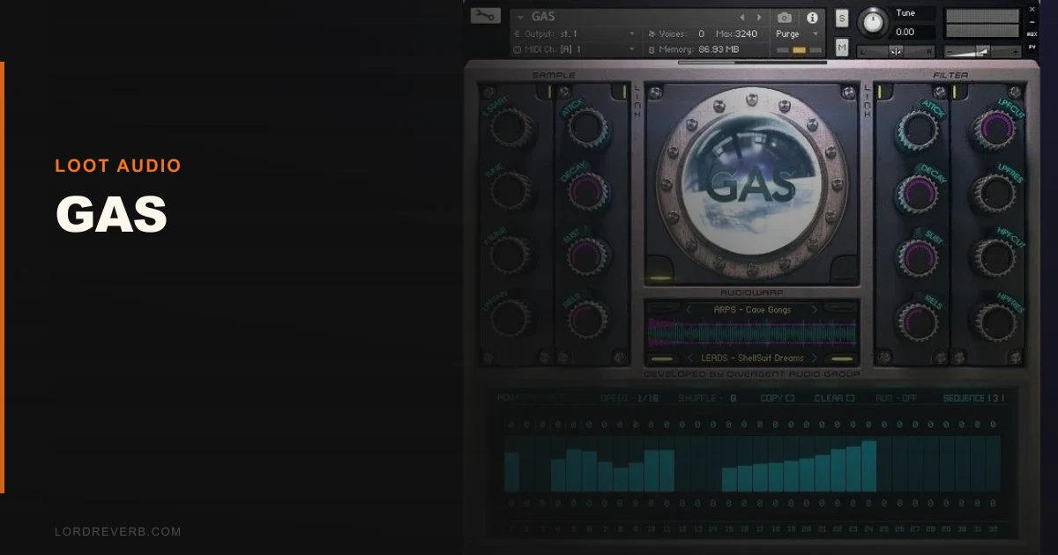Viewport: 1058px width, 555px height.
Task: Toggle RUN - OFF in the sequencer
Action: point(897,398)
